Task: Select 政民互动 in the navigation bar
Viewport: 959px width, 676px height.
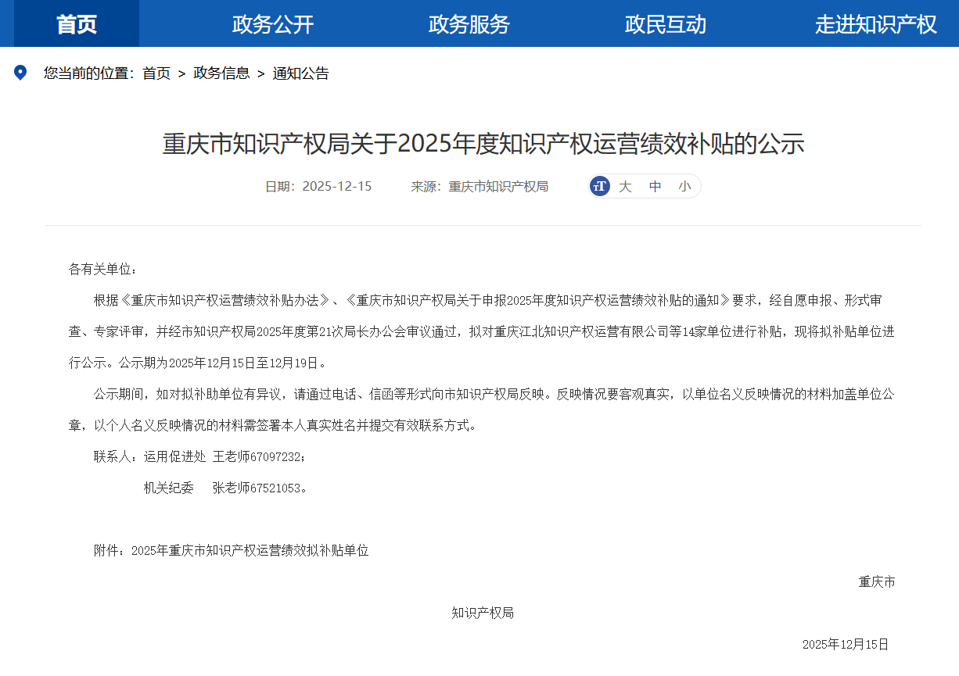Action: (x=666, y=24)
